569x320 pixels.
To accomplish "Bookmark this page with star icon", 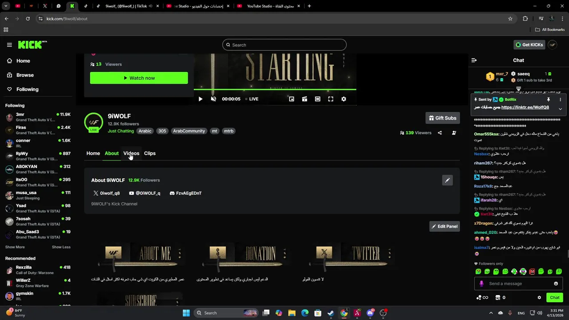I will point(510,19).
